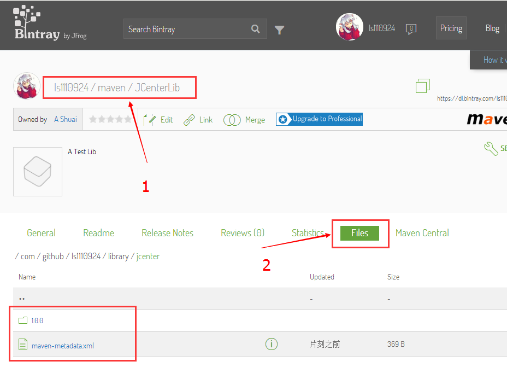Click the Merge text label
This screenshot has width=507, height=373.
pyautogui.click(x=255, y=120)
